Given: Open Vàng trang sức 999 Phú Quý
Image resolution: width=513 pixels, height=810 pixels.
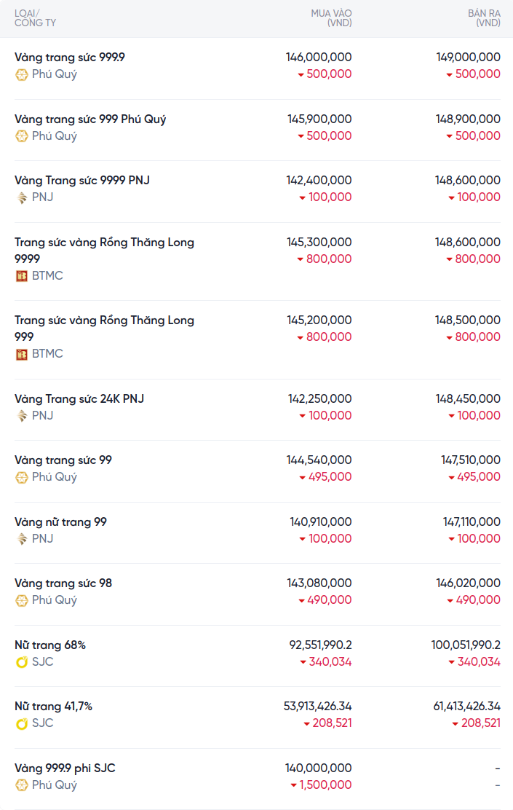Looking at the screenshot, I should (x=90, y=119).
